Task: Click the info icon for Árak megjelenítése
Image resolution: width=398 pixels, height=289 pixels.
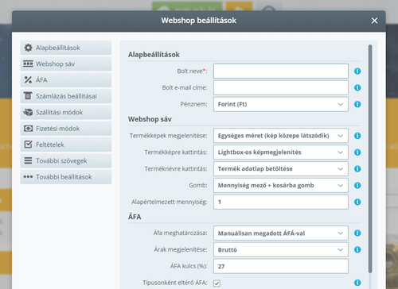Action: (x=357, y=249)
